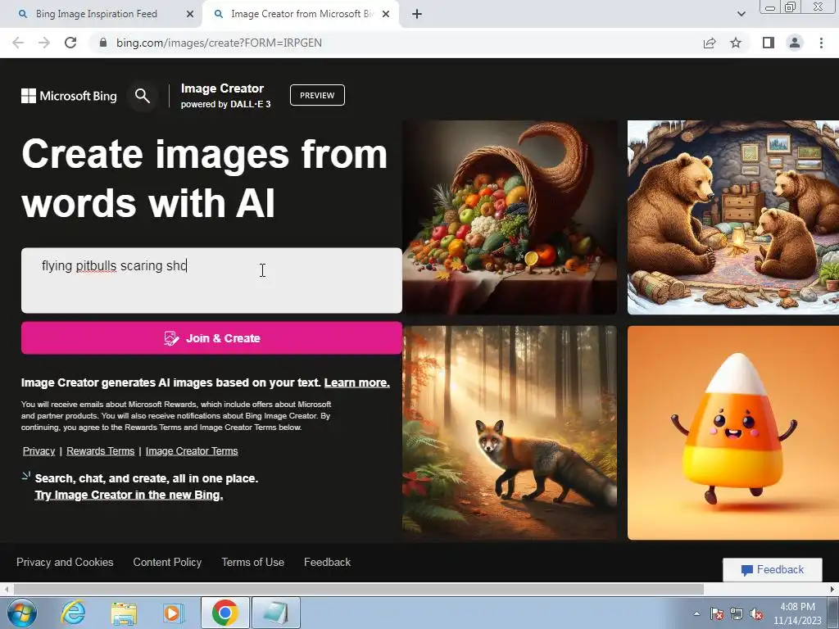The width and height of the screenshot is (839, 629).
Task: Click the network tray icon
Action: pos(737,614)
